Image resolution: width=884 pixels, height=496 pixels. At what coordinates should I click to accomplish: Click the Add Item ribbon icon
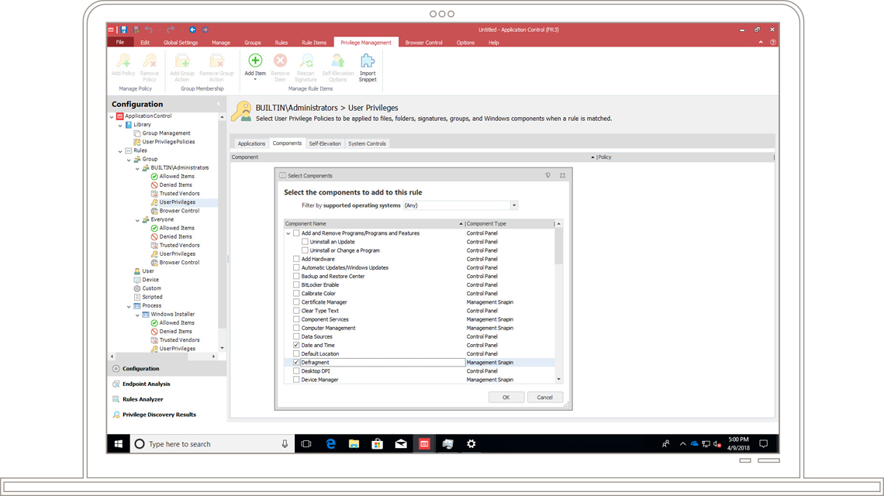(255, 61)
